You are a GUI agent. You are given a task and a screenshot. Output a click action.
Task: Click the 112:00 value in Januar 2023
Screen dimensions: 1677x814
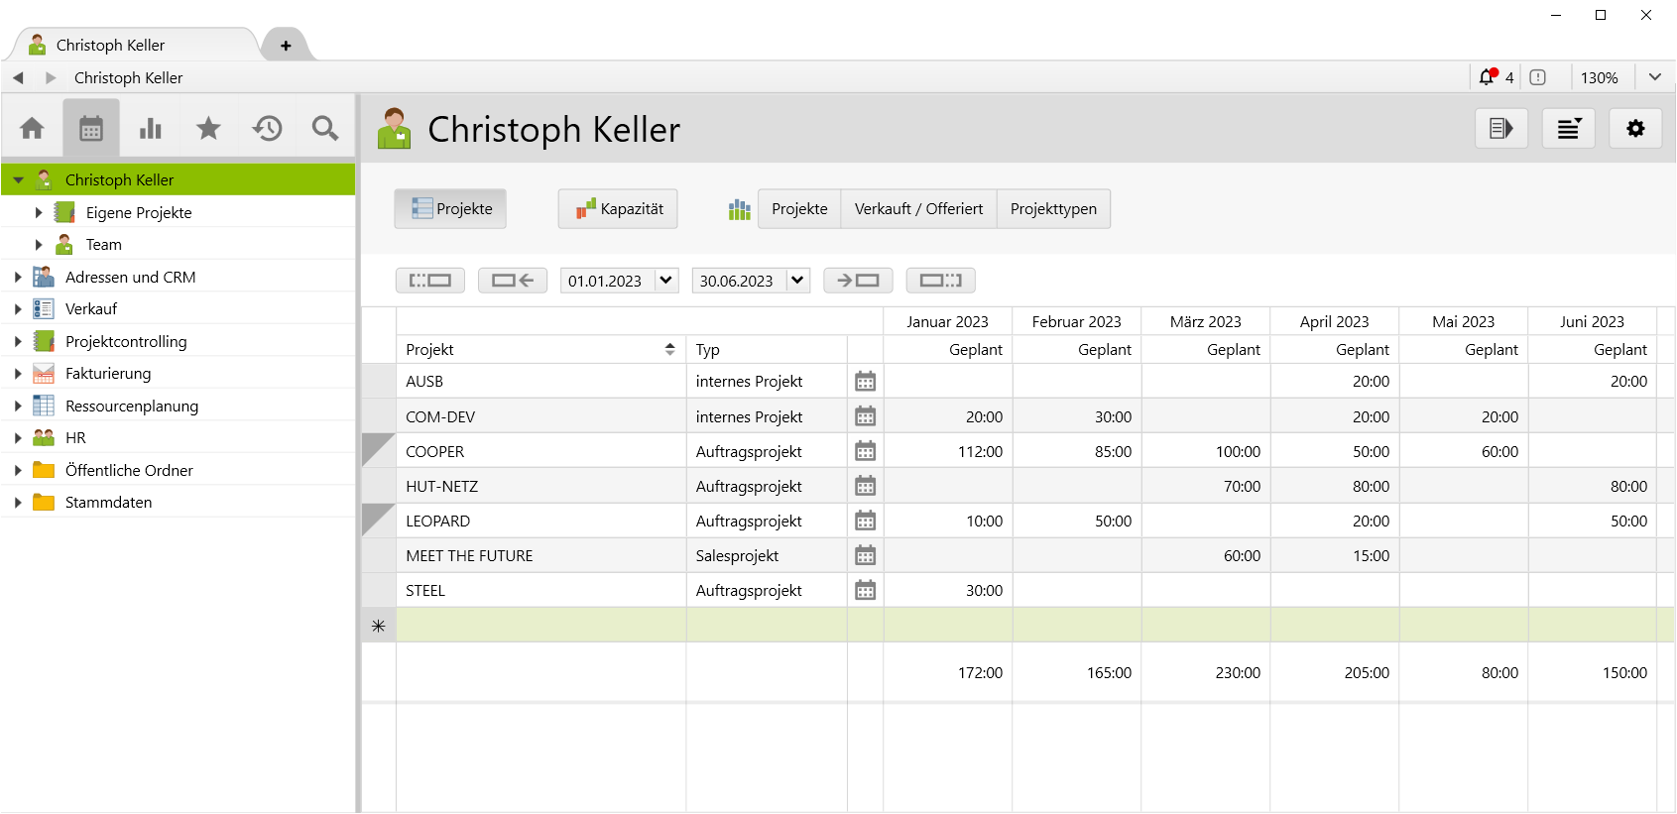click(x=980, y=451)
